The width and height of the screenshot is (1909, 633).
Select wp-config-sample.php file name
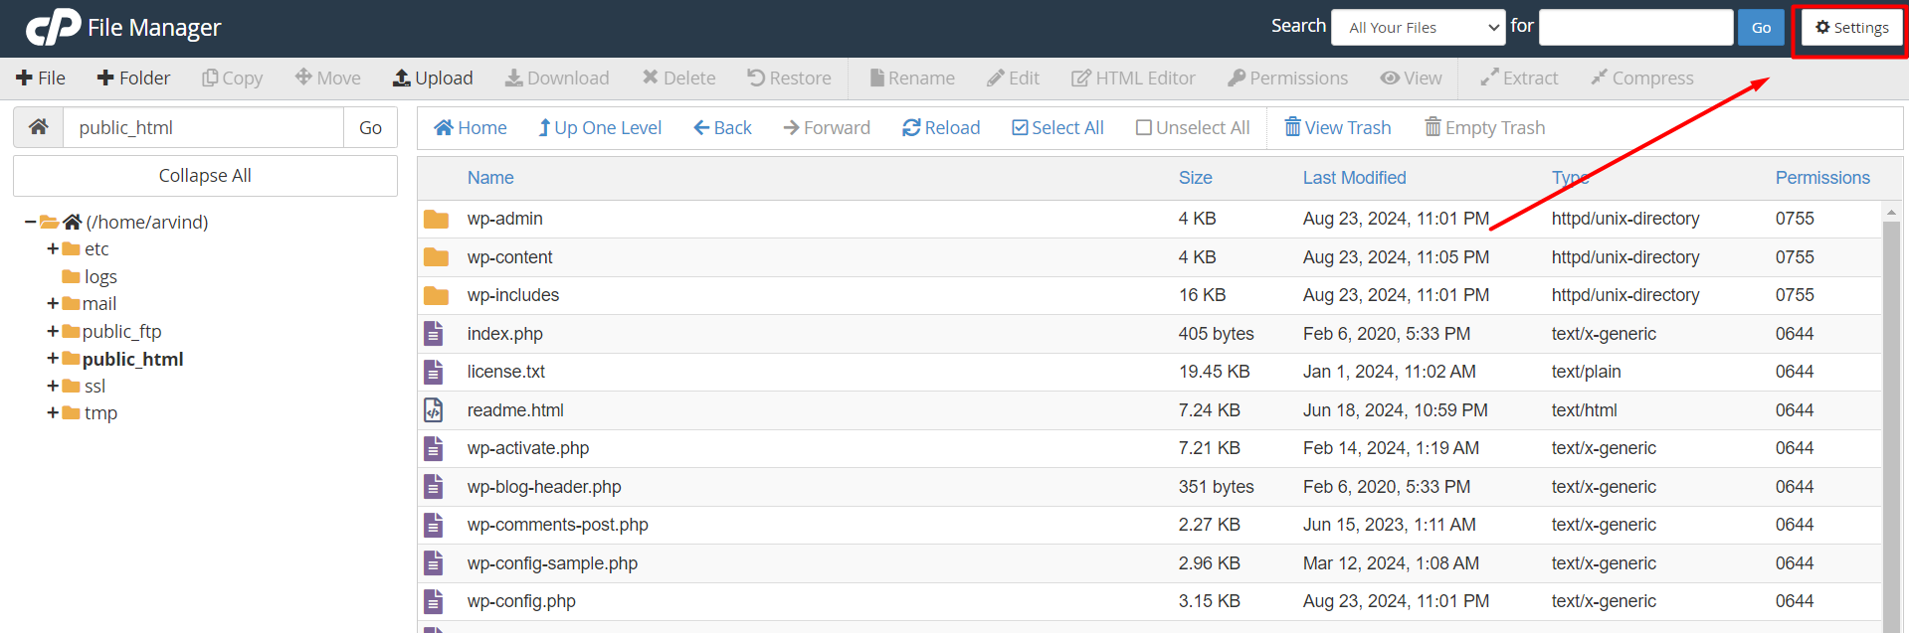pos(553,563)
